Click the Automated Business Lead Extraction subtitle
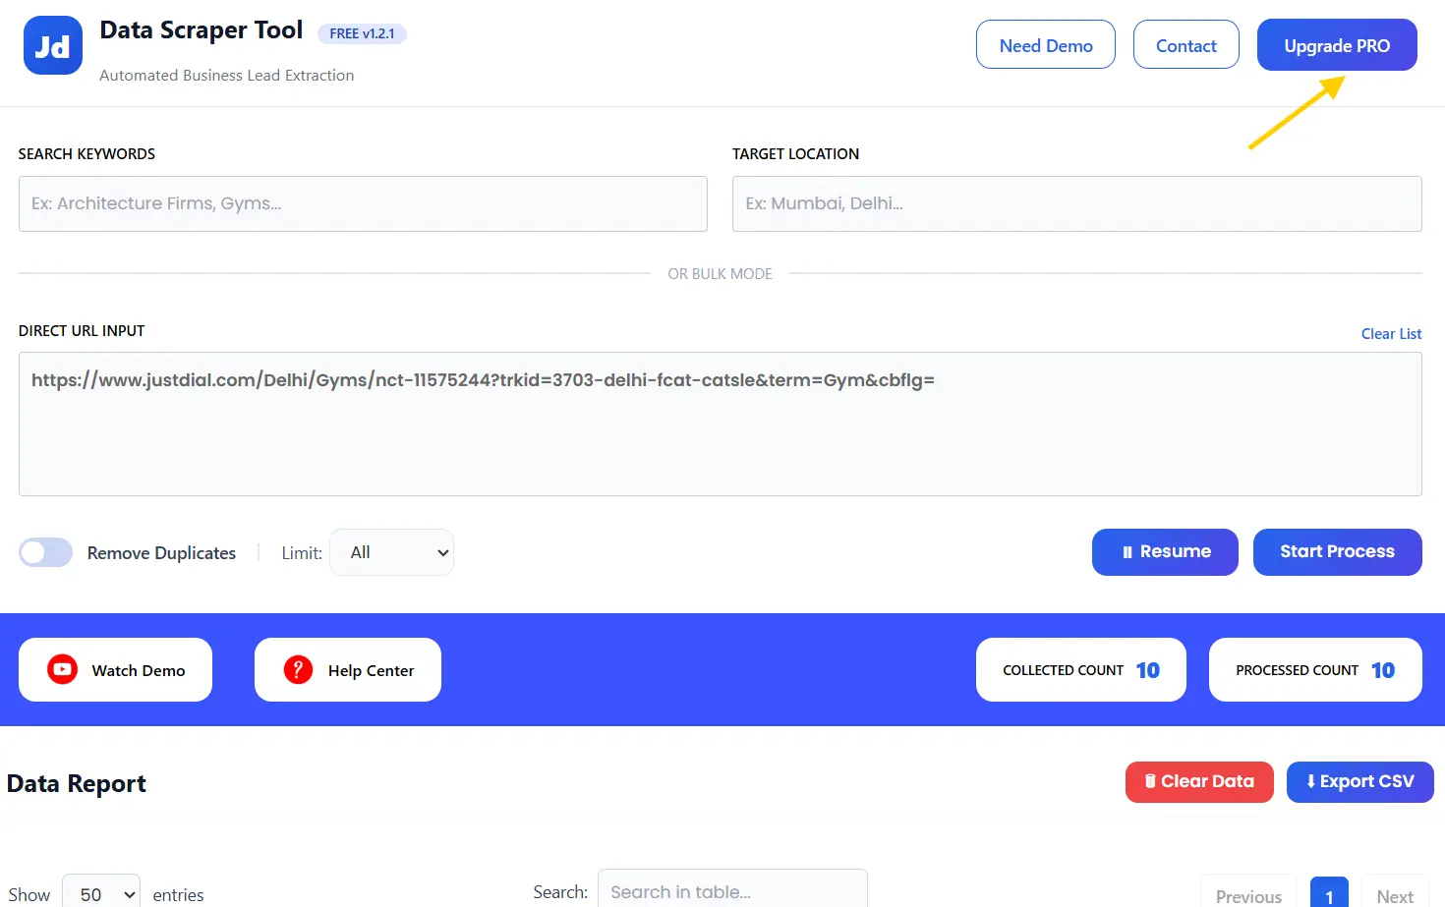The height and width of the screenshot is (907, 1445). click(227, 76)
